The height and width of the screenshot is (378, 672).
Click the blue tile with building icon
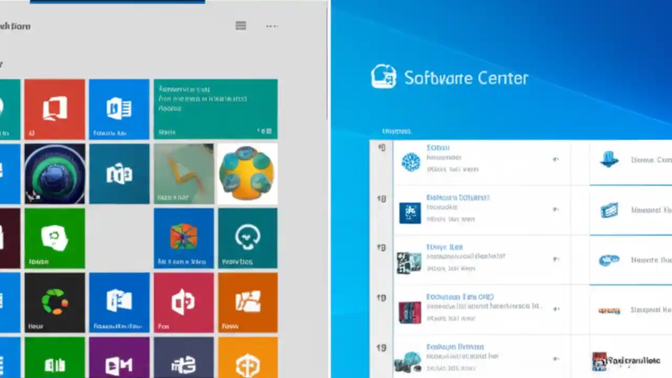119,302
